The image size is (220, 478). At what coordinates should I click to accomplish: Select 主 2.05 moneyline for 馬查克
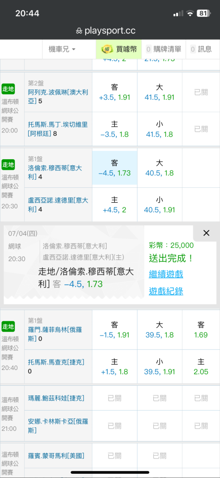click(201, 367)
